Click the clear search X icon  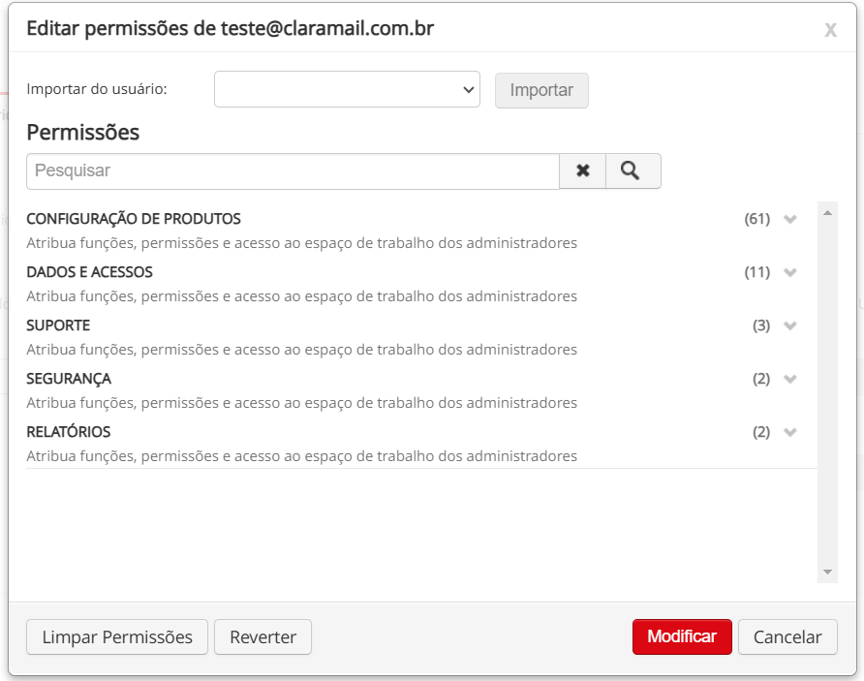[582, 170]
